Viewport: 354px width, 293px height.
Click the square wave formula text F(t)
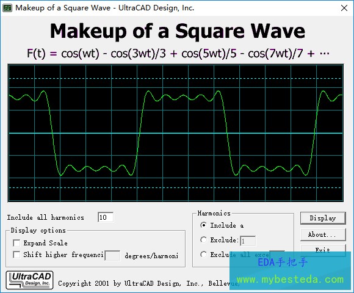178,54
